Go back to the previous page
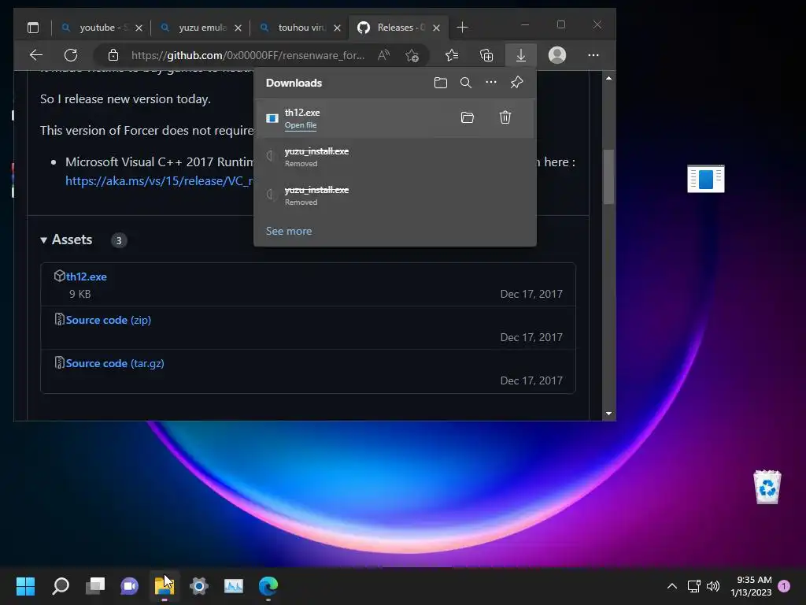 (x=36, y=55)
